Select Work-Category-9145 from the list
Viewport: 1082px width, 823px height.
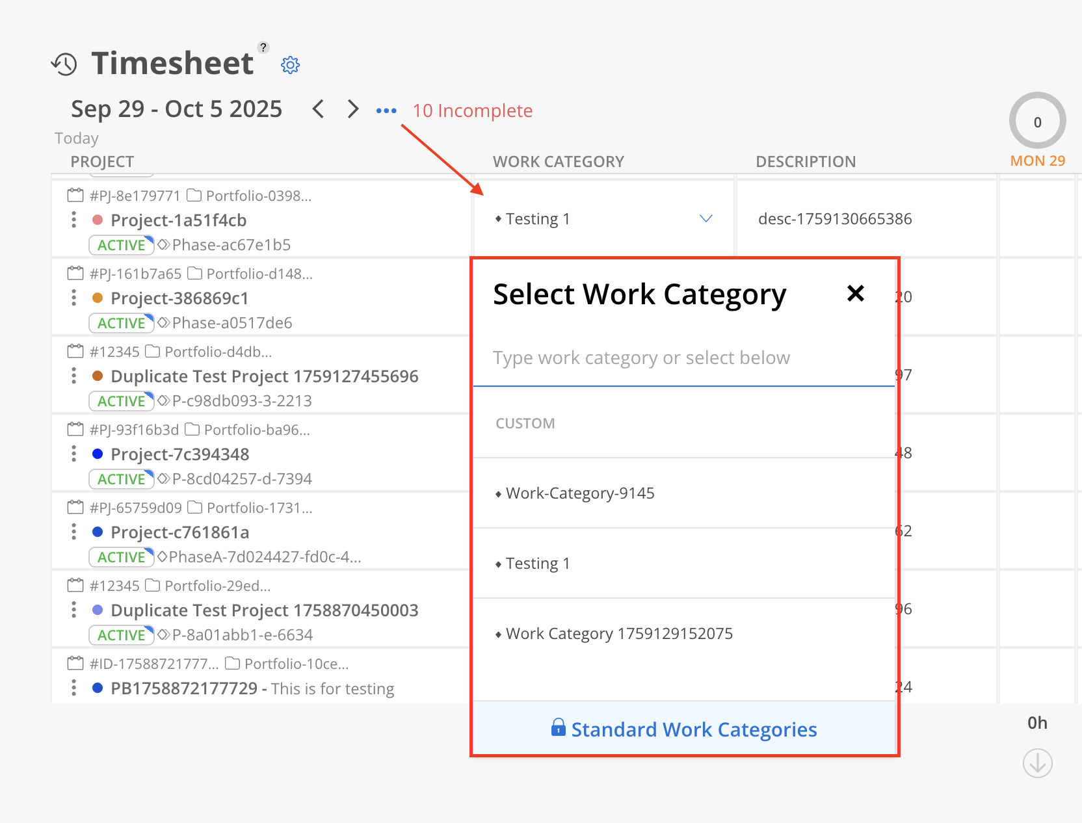[580, 493]
